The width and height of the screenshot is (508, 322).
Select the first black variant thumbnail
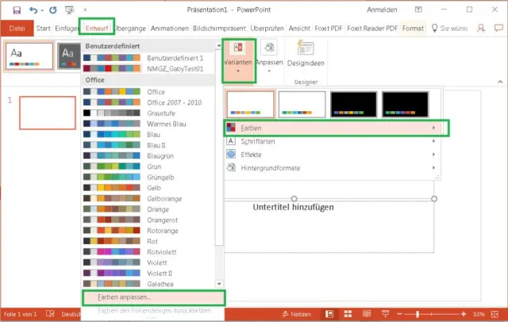pyautogui.click(x=354, y=104)
